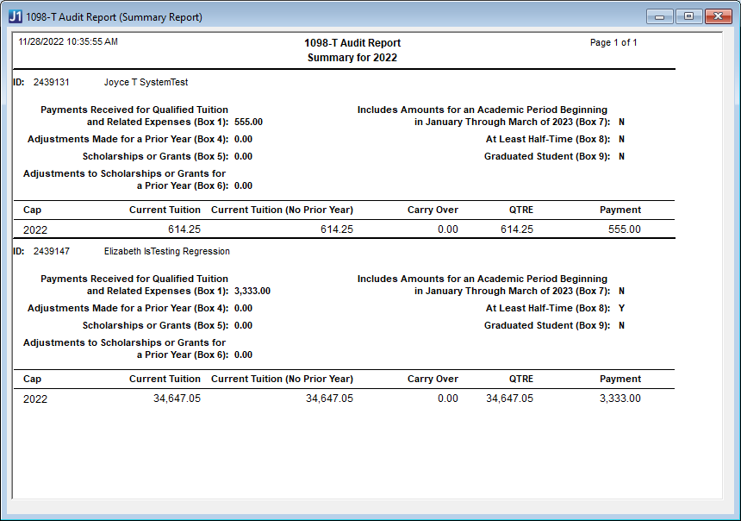Image resolution: width=741 pixels, height=521 pixels.
Task: Click the Cap column header in the first table
Action: [31, 210]
